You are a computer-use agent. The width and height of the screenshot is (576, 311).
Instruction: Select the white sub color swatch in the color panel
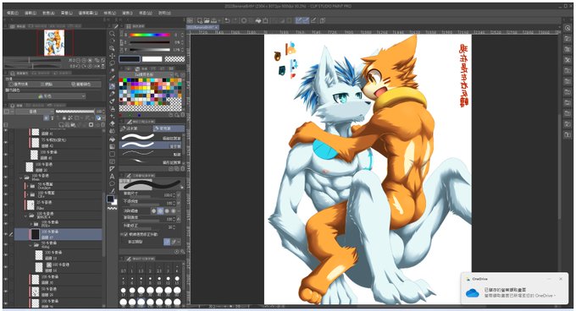click(152, 59)
